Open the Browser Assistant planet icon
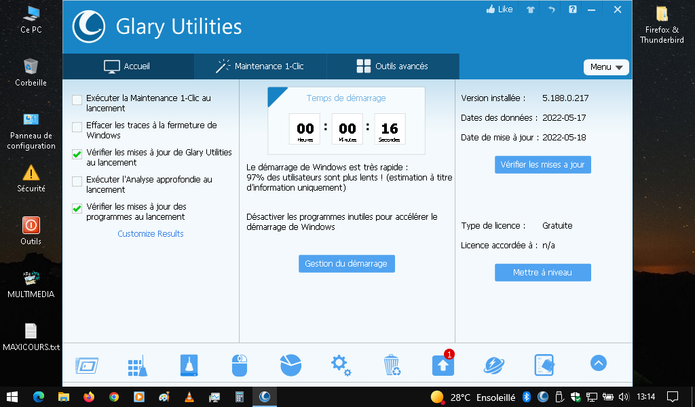This screenshot has width=695, height=407. click(494, 366)
